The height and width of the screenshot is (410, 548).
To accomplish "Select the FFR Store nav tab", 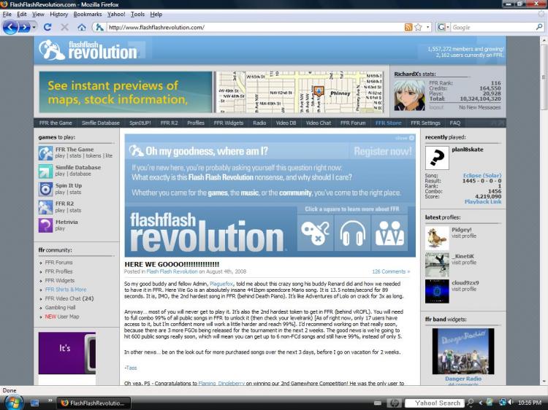I will [x=388, y=123].
